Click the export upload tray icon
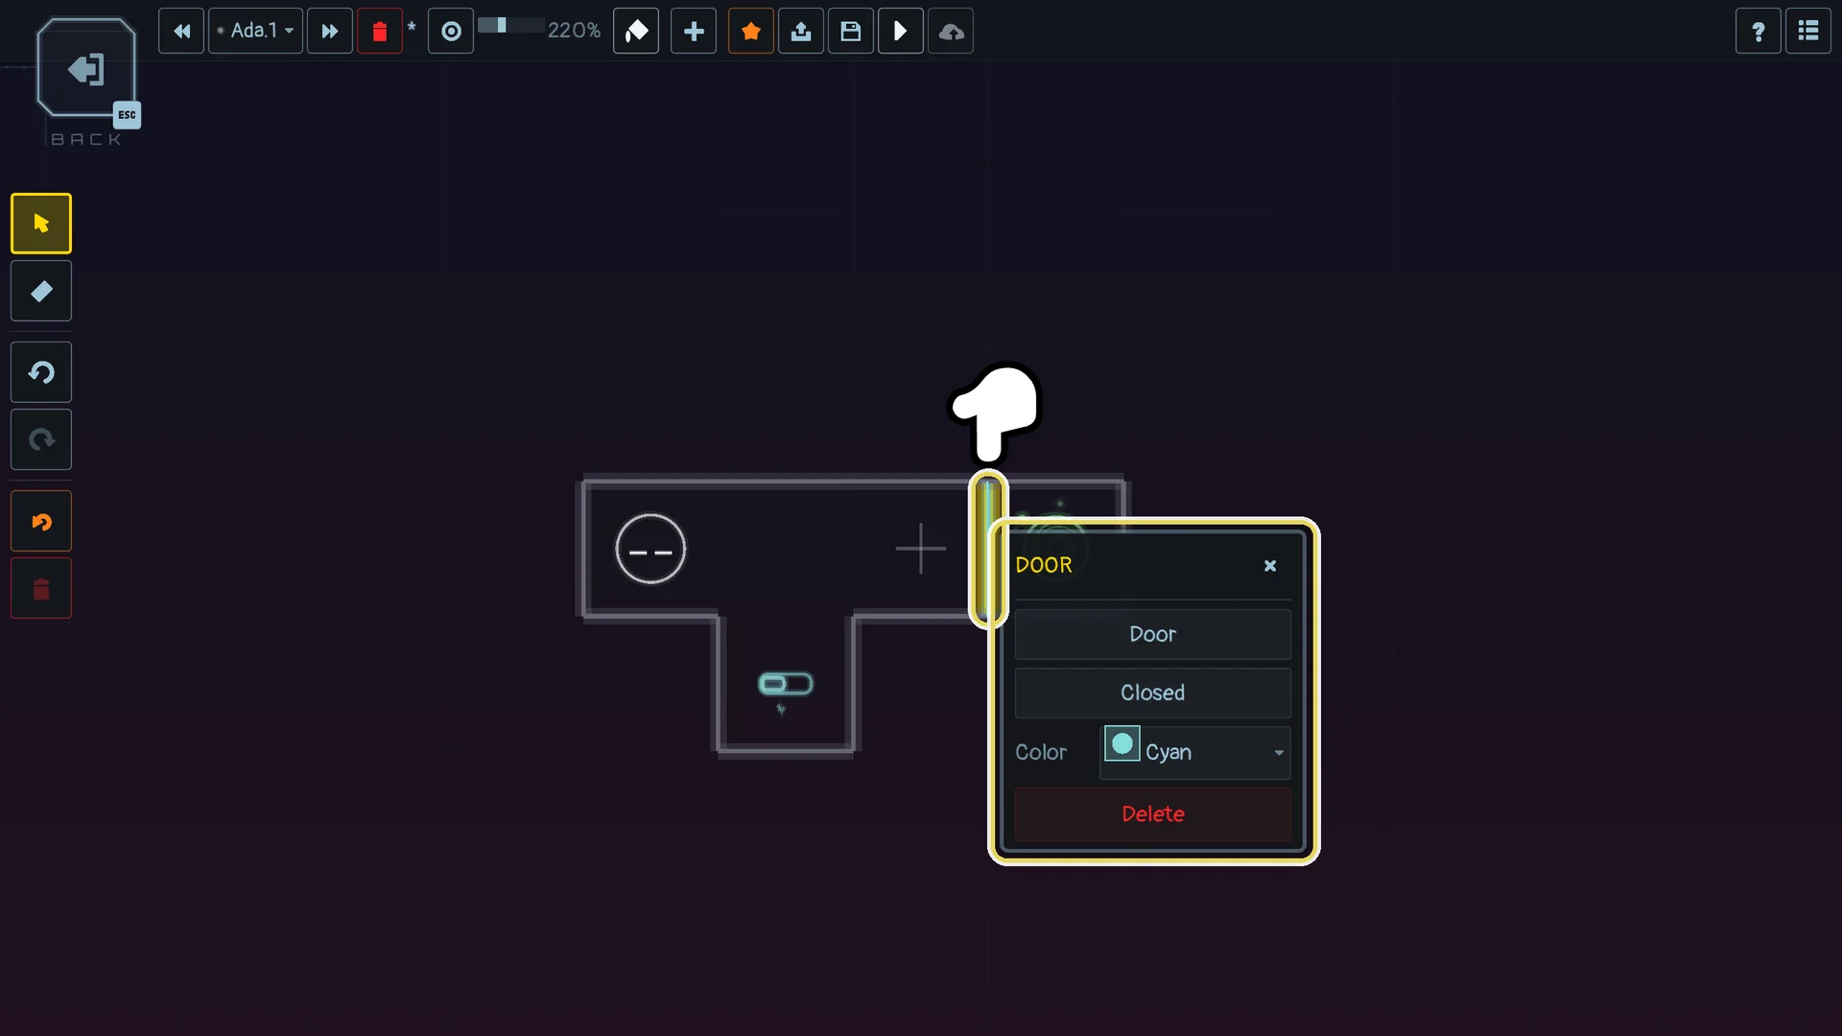1842x1036 pixels. click(801, 31)
